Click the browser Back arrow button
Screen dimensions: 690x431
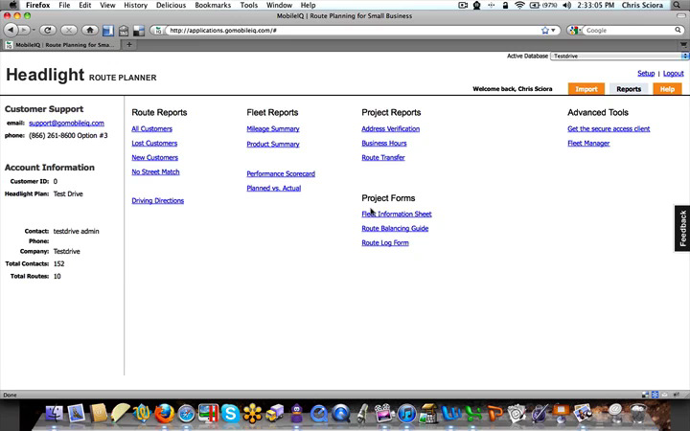point(11,30)
